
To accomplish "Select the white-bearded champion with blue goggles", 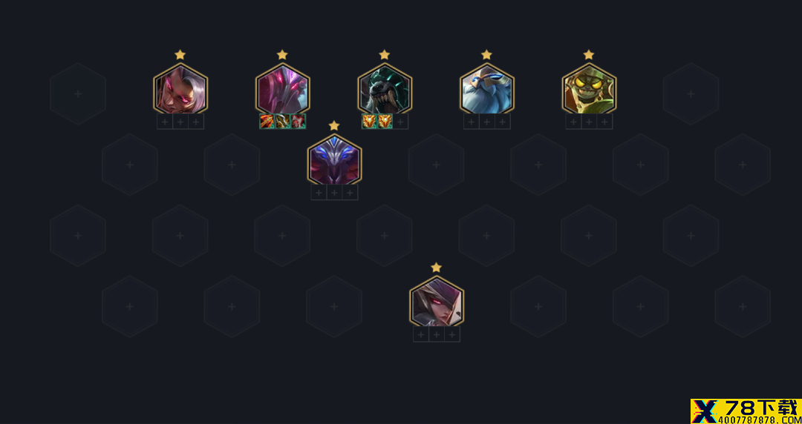I will [487, 90].
